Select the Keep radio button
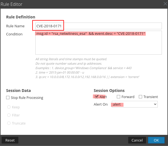The width and height of the screenshot is (168, 146). pyautogui.click(x=9, y=107)
